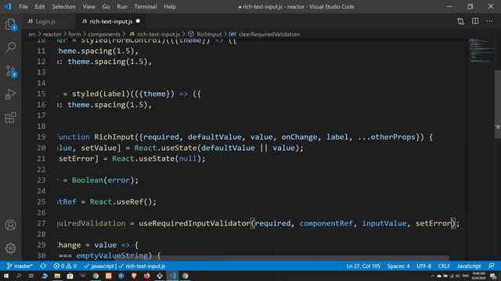
Task: Click the taskbar search icon
Action: click(19, 276)
